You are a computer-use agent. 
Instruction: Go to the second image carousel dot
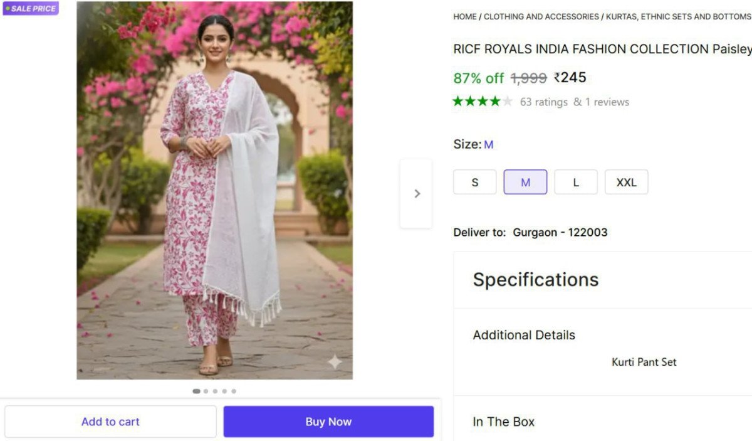pyautogui.click(x=206, y=391)
